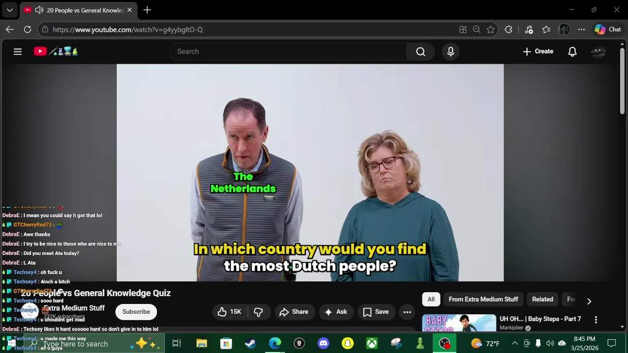Share this video

(x=293, y=312)
